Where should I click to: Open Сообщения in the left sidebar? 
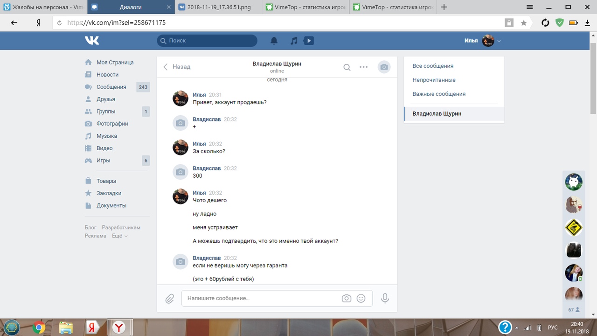point(111,87)
